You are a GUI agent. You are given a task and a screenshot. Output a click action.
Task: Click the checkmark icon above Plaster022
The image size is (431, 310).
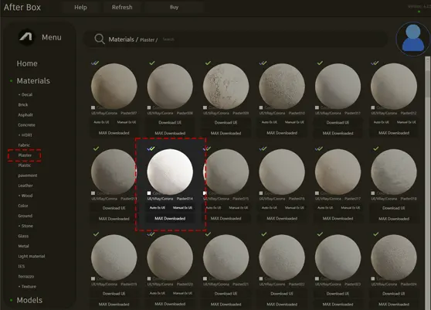(x=264, y=234)
